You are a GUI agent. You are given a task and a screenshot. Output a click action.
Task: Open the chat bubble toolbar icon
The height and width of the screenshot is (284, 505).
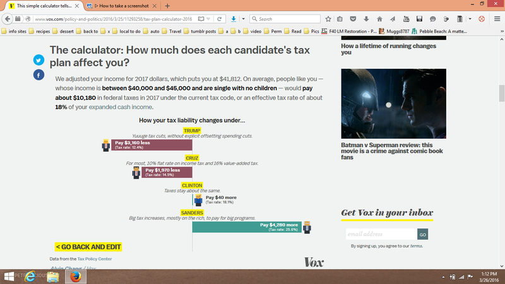pyautogui.click(x=432, y=19)
